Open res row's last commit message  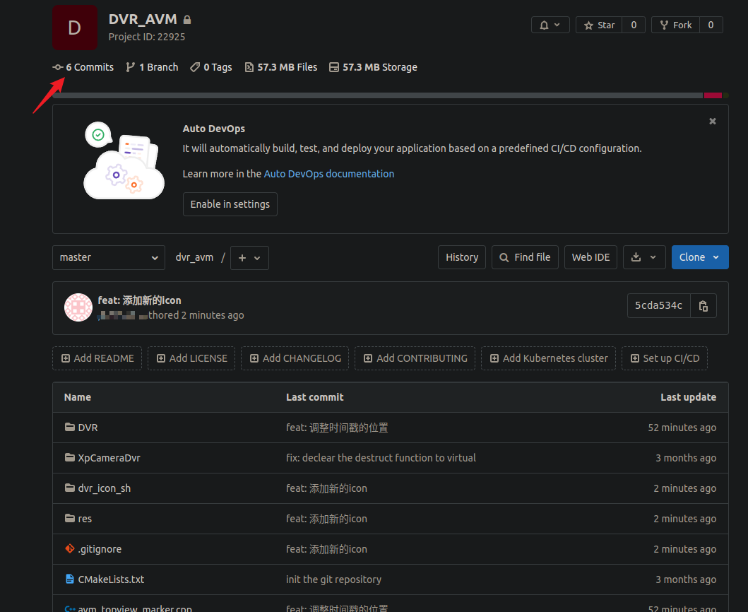click(327, 519)
